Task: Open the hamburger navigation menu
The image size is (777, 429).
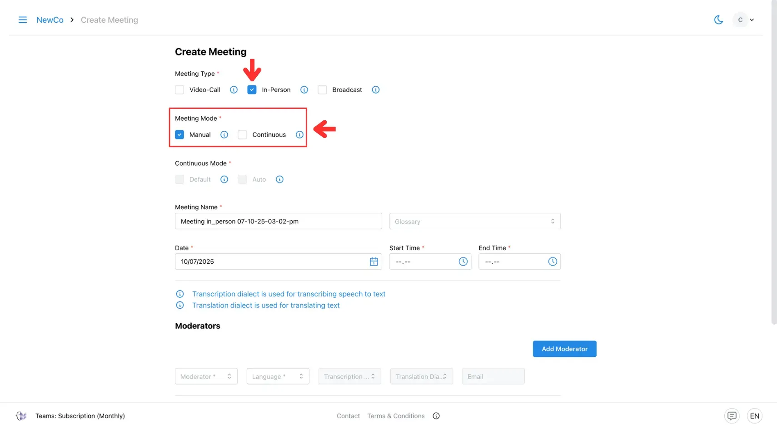Action: point(22,20)
